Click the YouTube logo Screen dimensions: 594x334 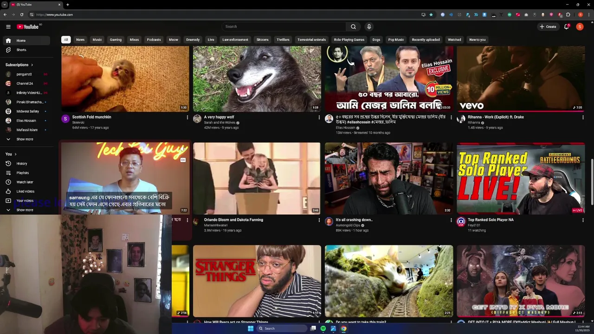coord(28,26)
